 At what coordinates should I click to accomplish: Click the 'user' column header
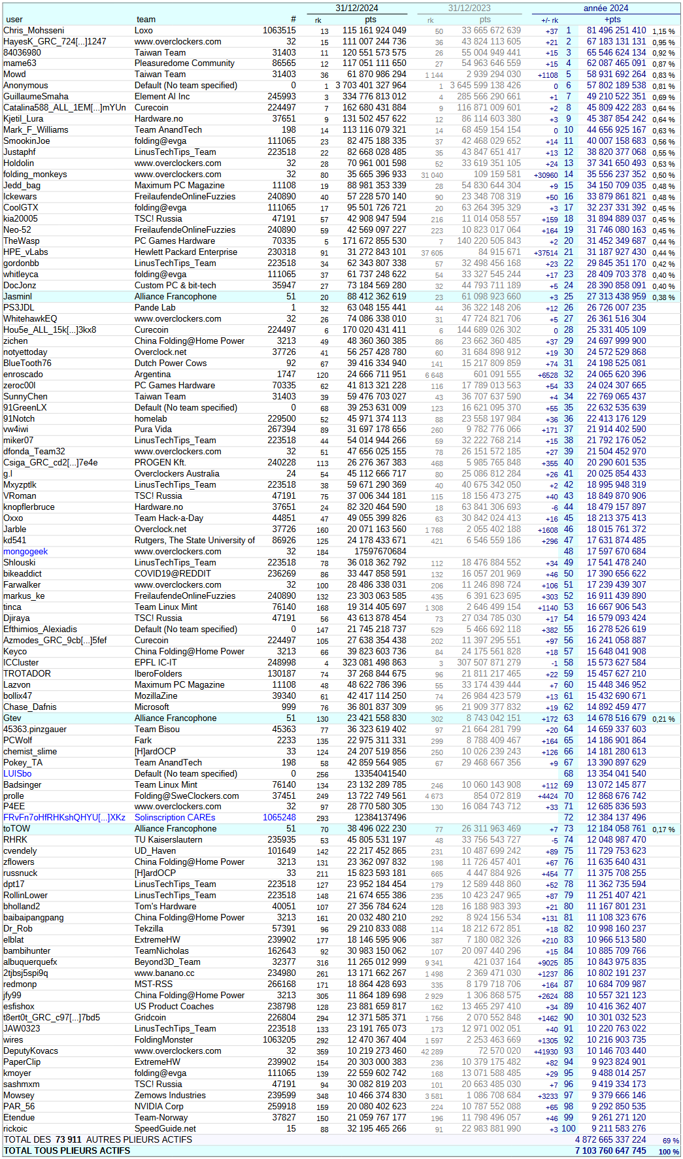(x=14, y=20)
